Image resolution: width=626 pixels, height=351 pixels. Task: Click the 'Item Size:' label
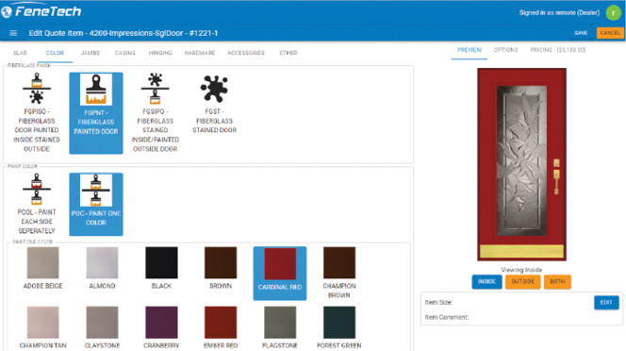coord(438,302)
